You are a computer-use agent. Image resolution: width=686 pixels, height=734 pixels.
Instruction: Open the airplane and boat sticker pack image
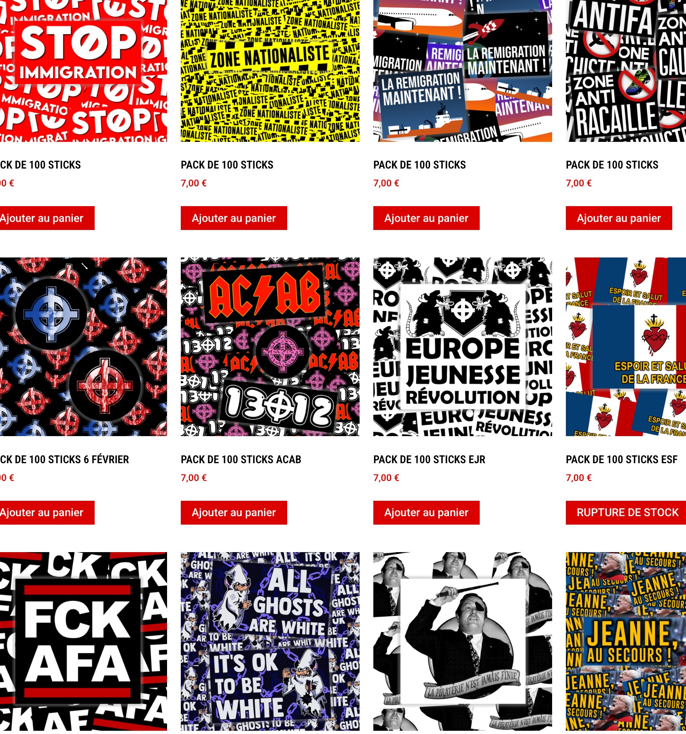(462, 71)
